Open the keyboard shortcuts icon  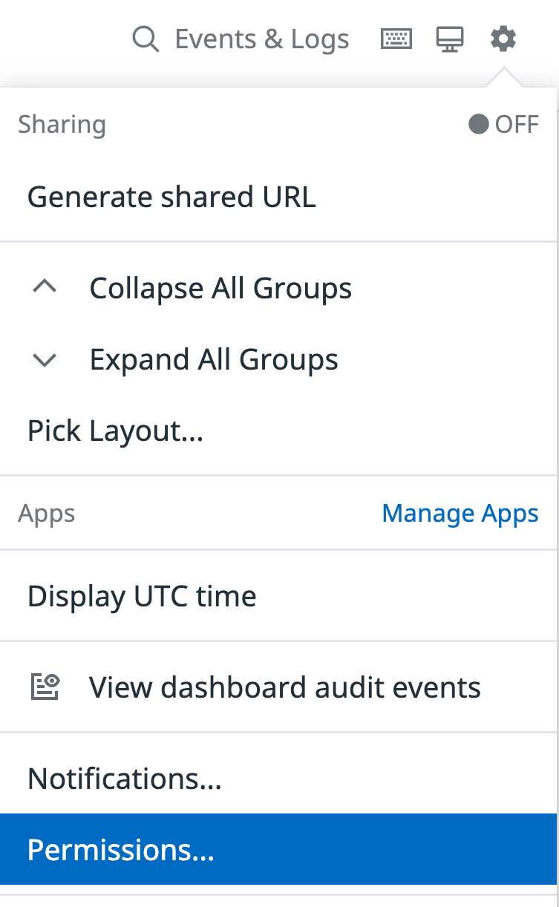pos(396,39)
